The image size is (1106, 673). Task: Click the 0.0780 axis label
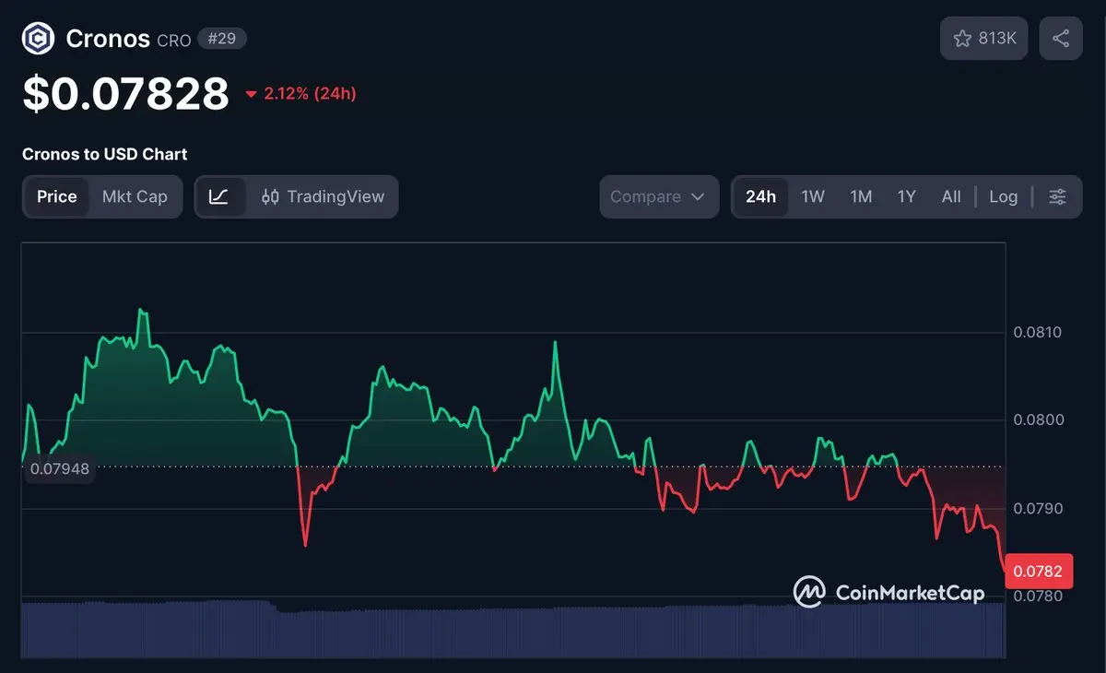point(1038,596)
